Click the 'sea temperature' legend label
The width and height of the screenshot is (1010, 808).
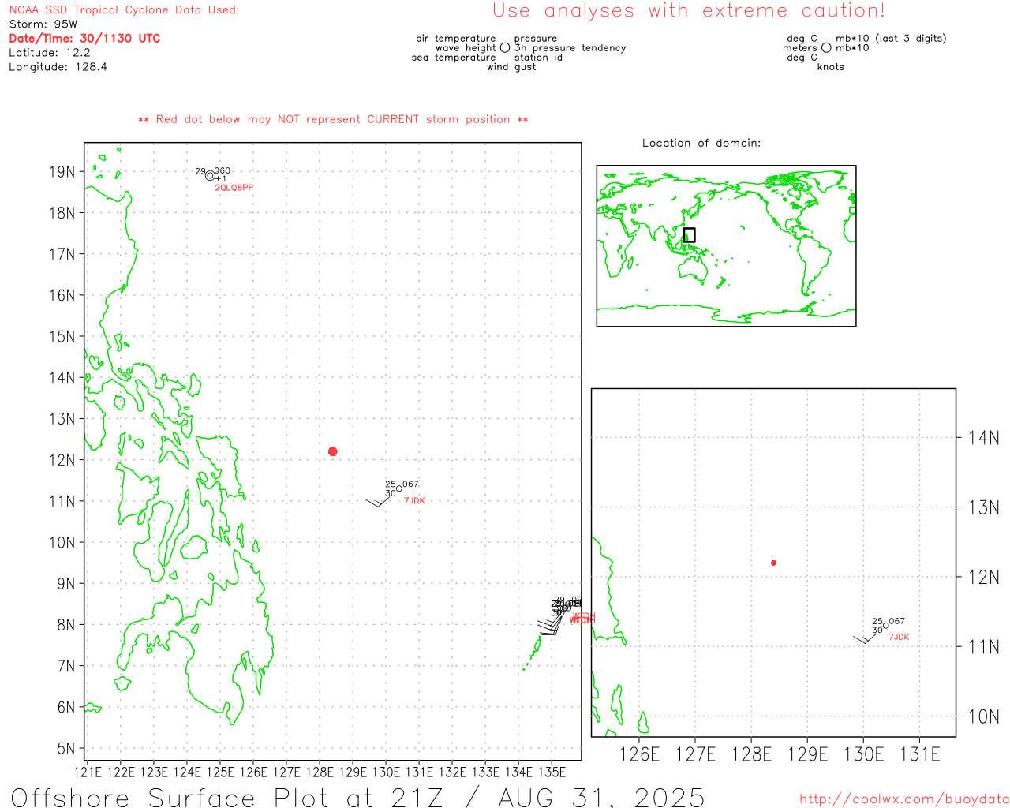[x=454, y=58]
